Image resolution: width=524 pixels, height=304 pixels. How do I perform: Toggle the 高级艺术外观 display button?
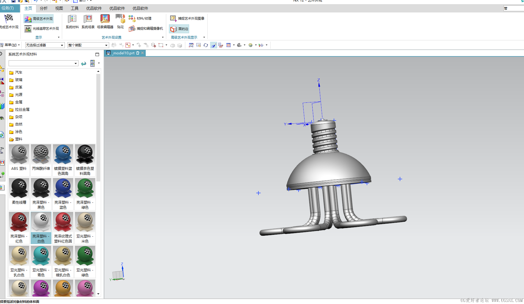[x=39, y=19]
